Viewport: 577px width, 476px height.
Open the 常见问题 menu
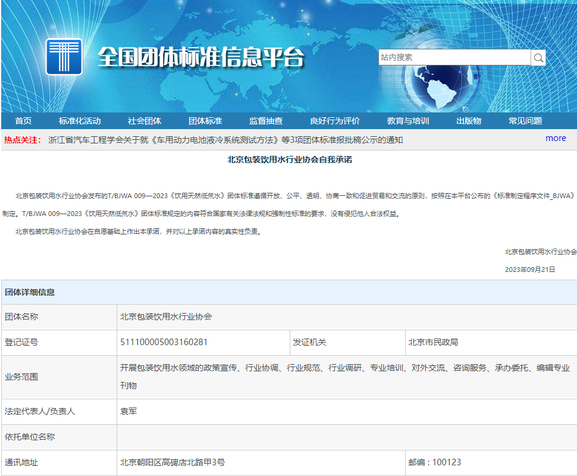[x=525, y=121]
